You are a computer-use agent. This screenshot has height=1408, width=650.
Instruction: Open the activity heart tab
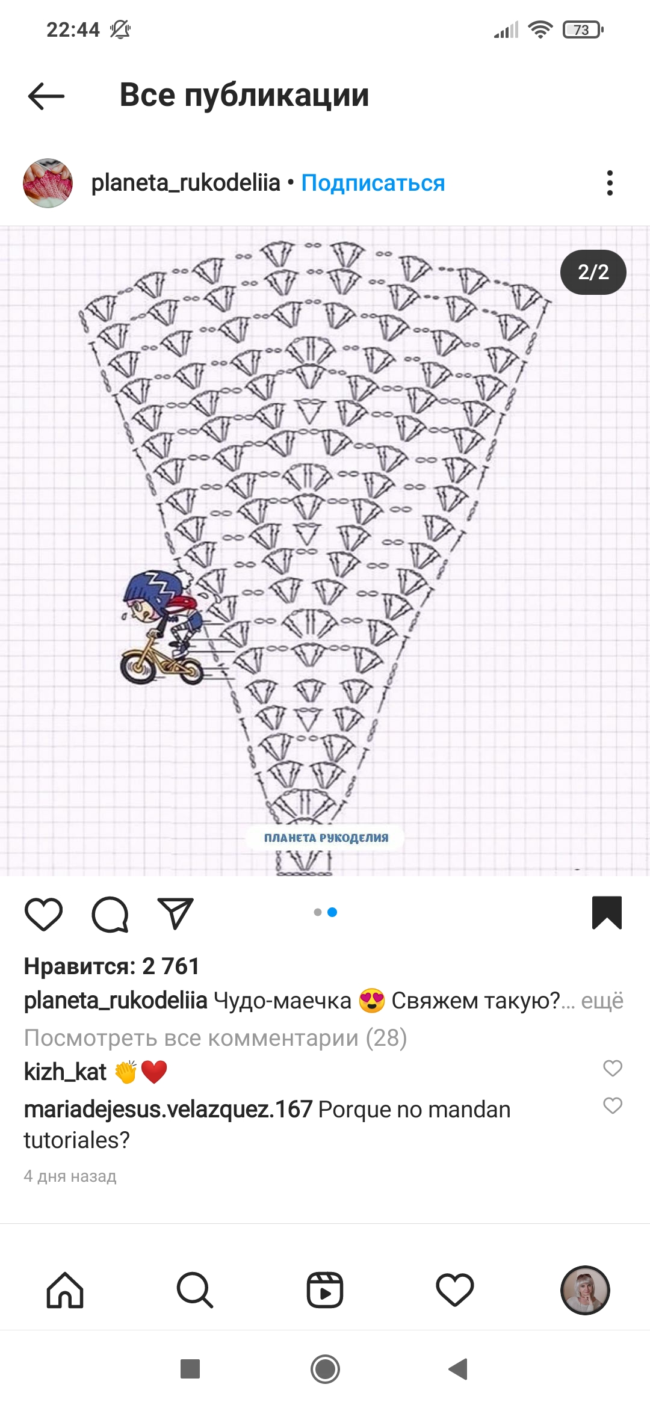(455, 1290)
